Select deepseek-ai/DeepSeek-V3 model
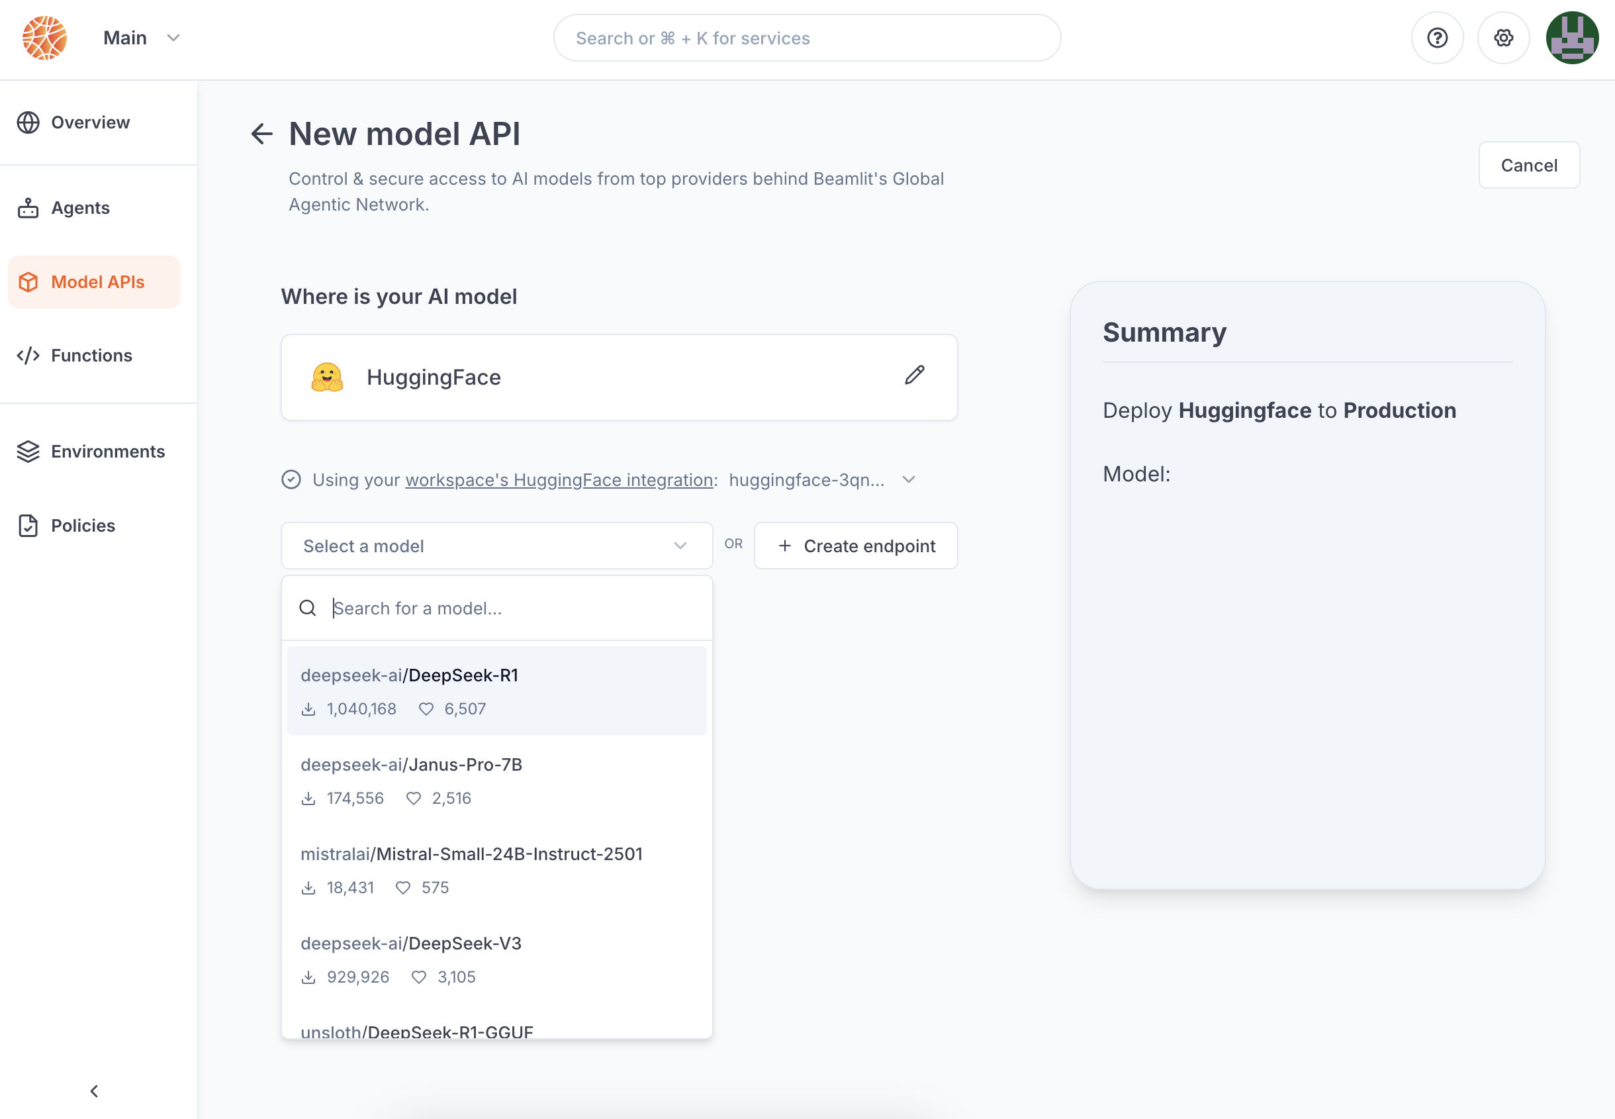The height and width of the screenshot is (1119, 1615). point(497,959)
